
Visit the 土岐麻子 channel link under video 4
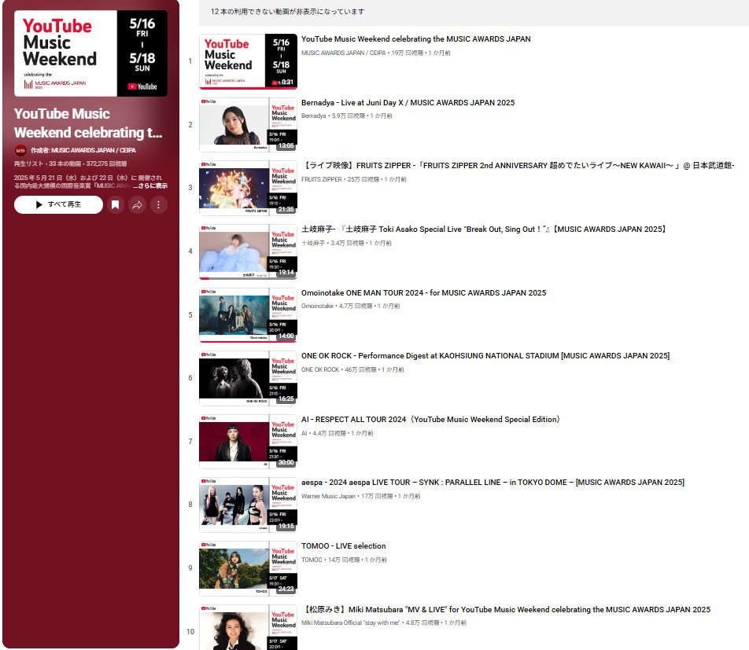(x=313, y=243)
